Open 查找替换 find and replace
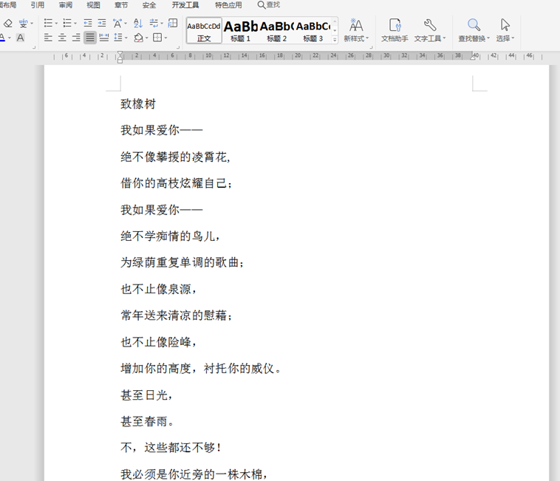560x481 pixels. point(474,30)
